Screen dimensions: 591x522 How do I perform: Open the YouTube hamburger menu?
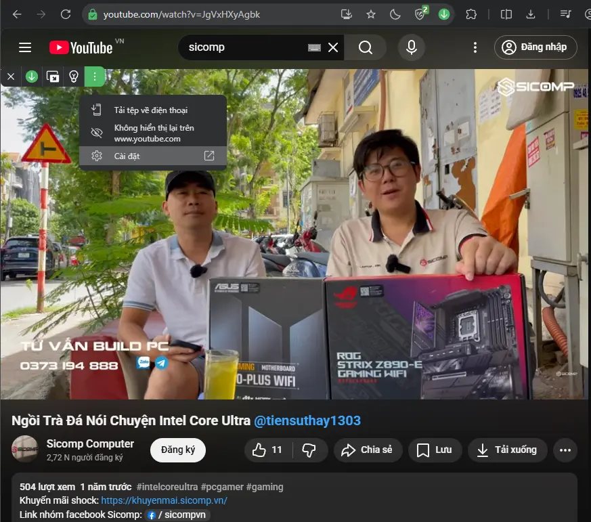tap(25, 47)
